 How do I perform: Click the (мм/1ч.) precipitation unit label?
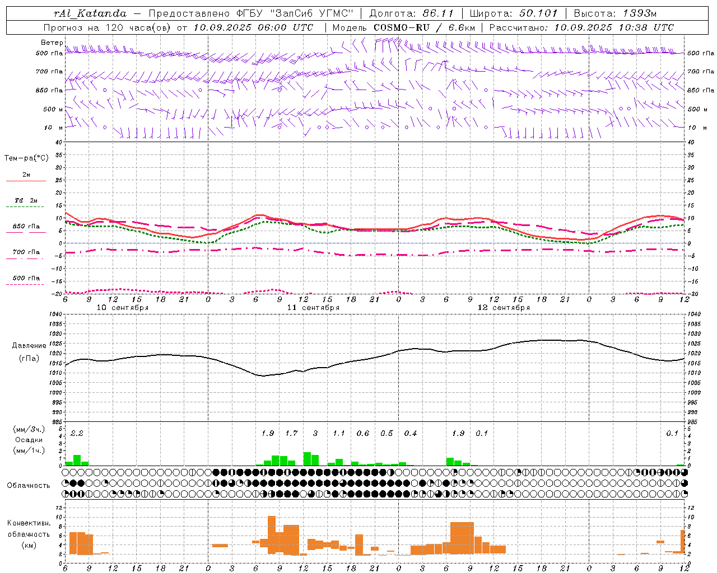(x=29, y=450)
